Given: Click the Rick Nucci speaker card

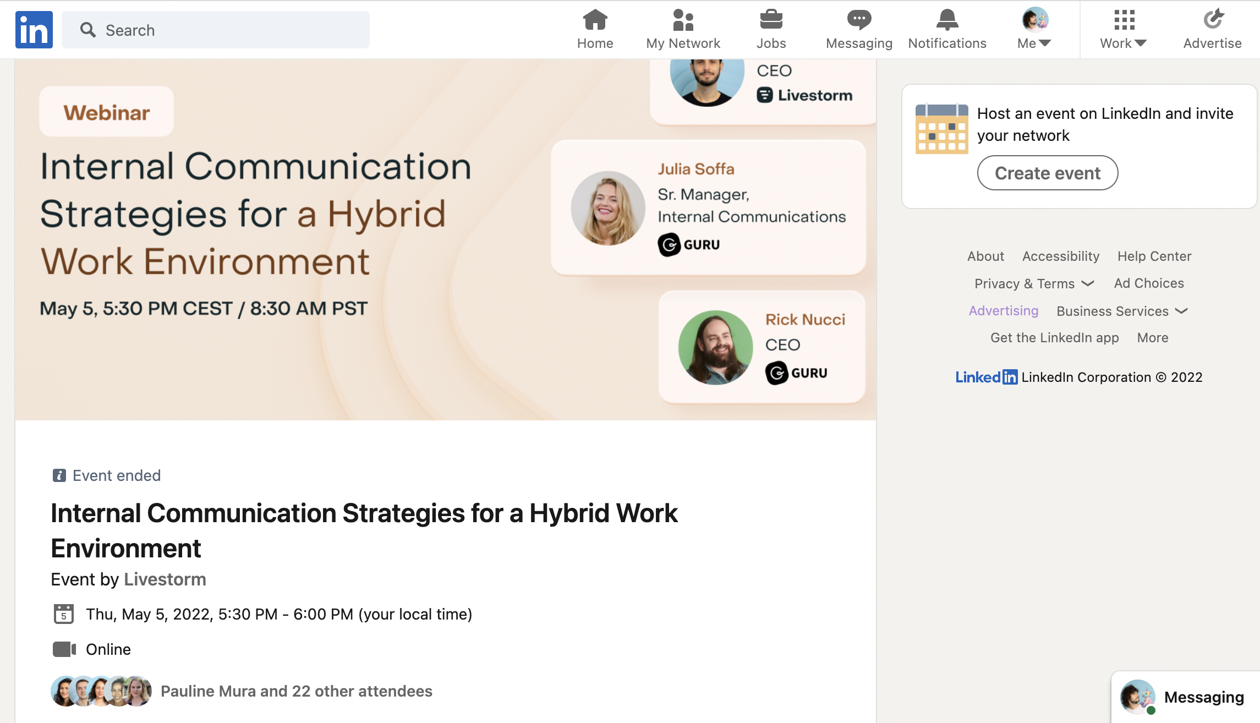Looking at the screenshot, I should pyautogui.click(x=762, y=347).
